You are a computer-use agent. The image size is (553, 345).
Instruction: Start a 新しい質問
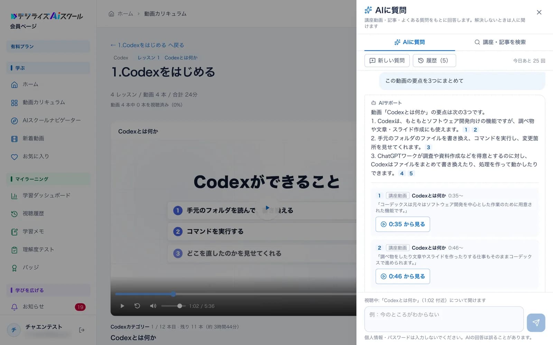[x=387, y=60]
